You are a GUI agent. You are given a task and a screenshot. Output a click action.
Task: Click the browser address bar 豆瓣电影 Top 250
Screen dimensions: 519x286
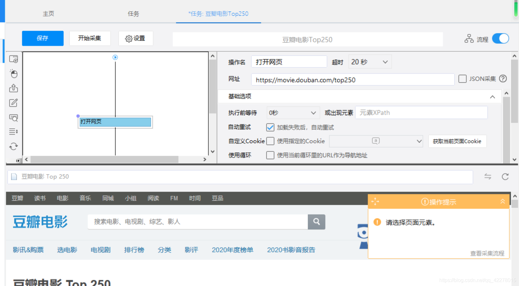[240, 177]
